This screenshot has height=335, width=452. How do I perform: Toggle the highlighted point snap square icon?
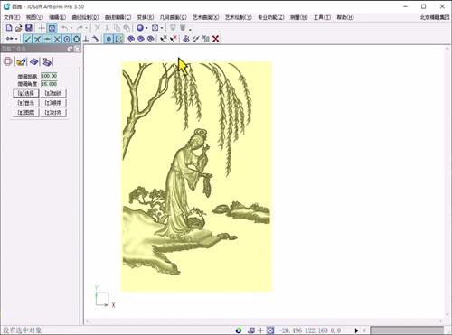(108, 39)
